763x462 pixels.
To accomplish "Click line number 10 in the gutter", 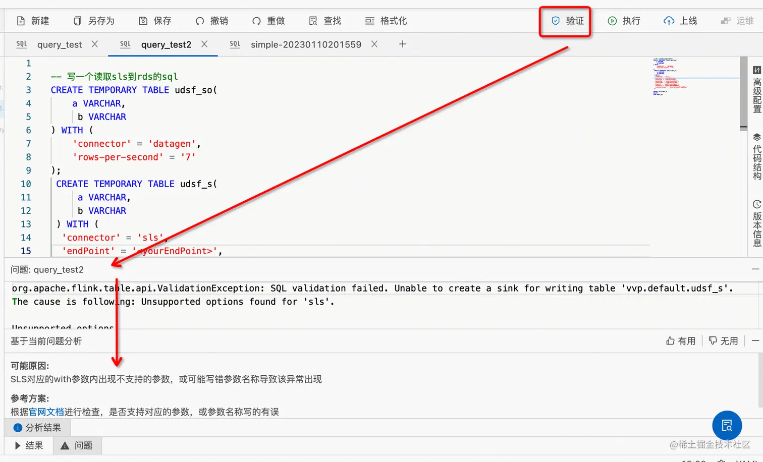I will (x=26, y=184).
